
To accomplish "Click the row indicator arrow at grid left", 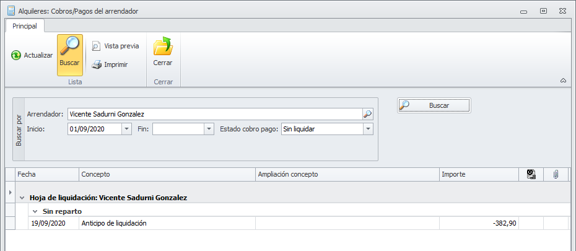I will click(10, 192).
